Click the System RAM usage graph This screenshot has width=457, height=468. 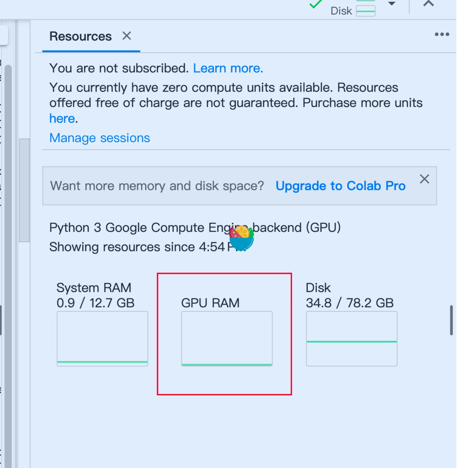pyautogui.click(x=103, y=339)
